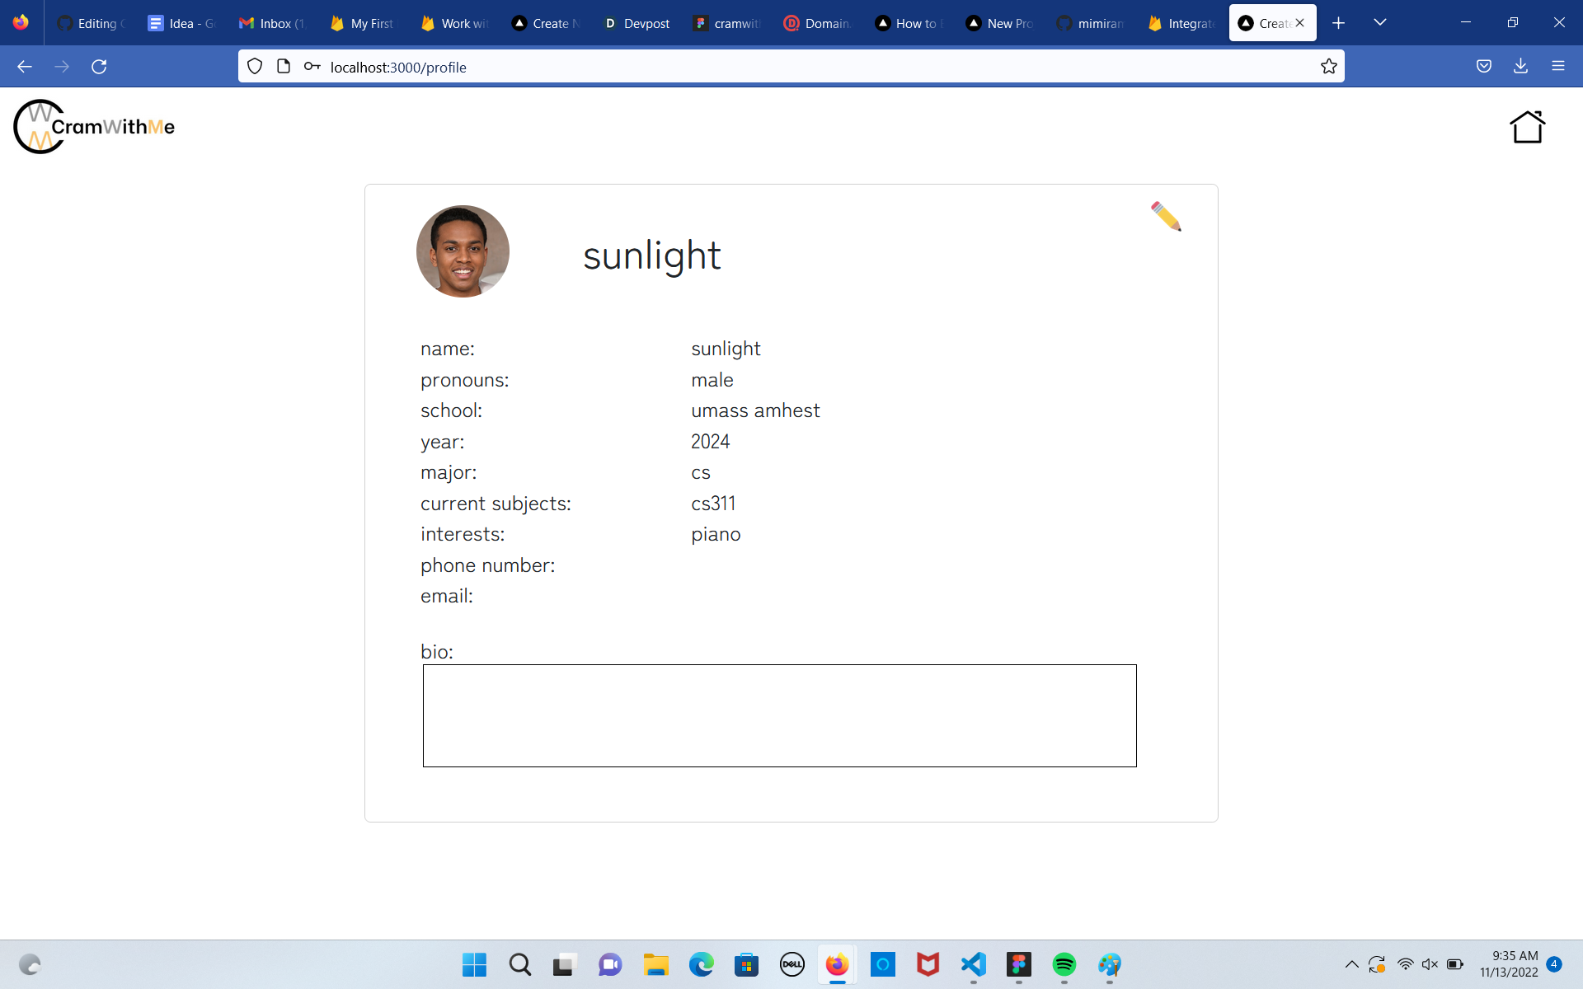The width and height of the screenshot is (1583, 989).
Task: Click inside the bio text box
Action: (779, 715)
